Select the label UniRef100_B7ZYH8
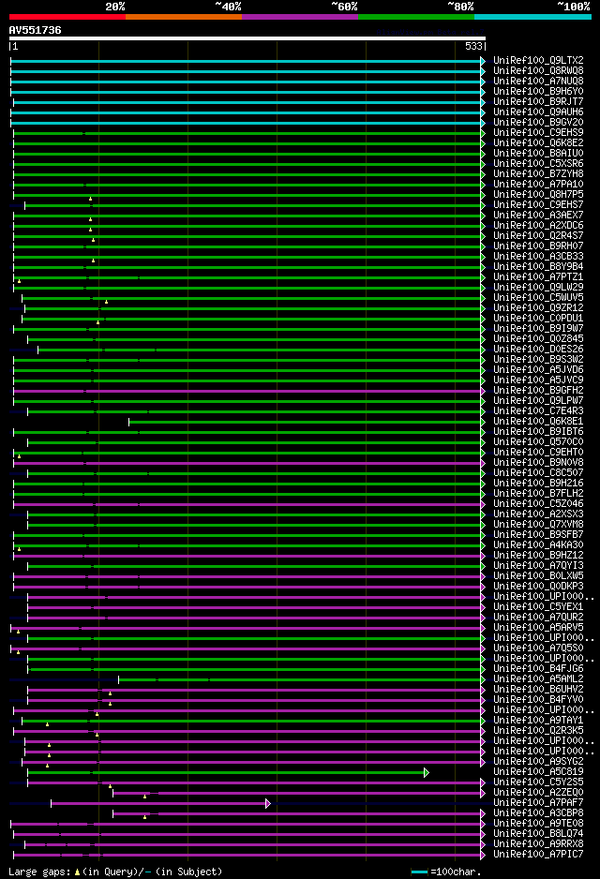This screenshot has height=879, width=600. point(538,173)
